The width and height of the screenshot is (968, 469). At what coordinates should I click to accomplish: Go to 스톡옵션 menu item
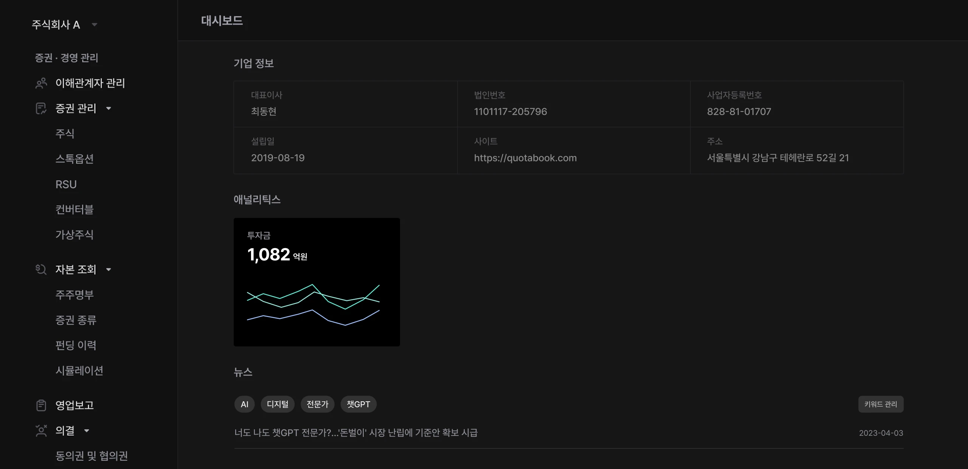click(74, 159)
